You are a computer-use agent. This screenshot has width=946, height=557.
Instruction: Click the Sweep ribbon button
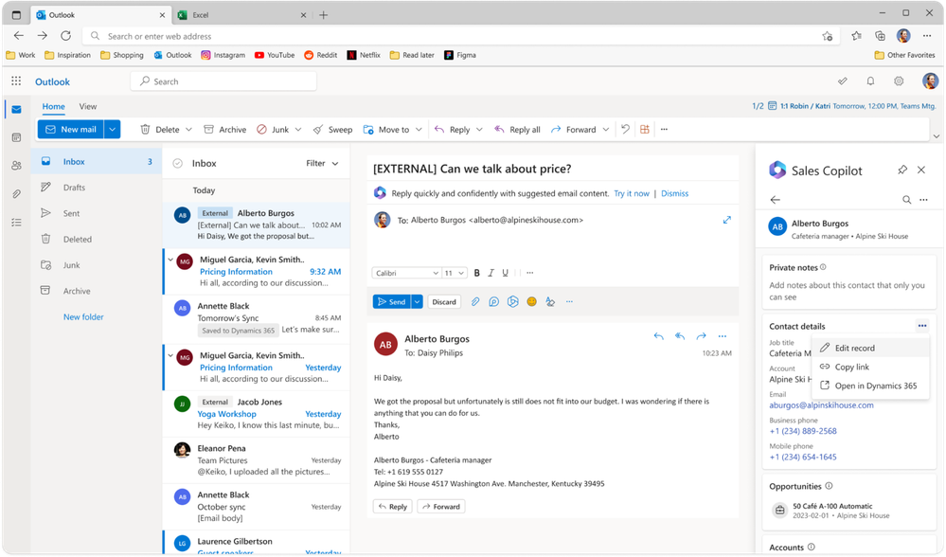tap(332, 129)
